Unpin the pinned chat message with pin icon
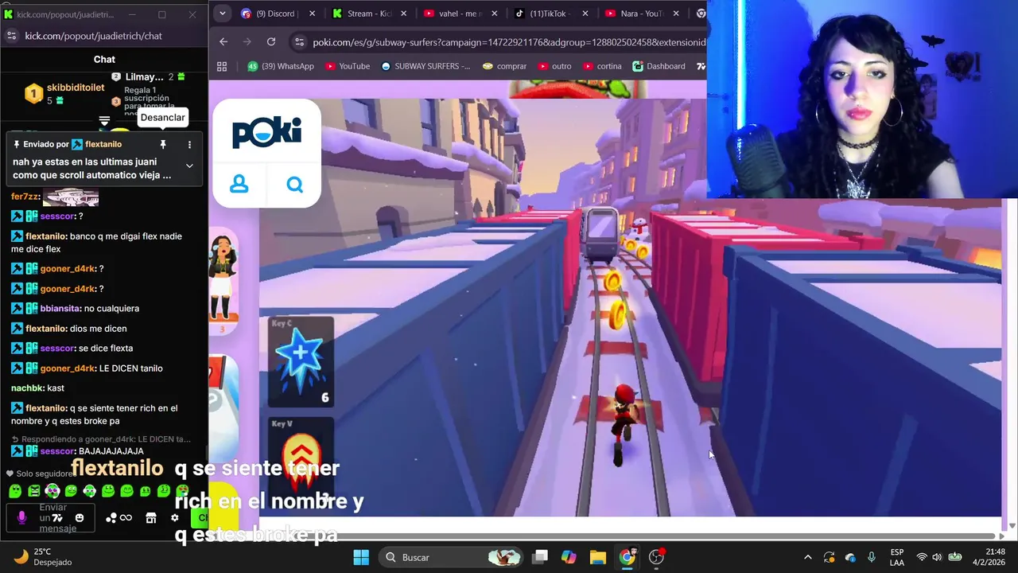 tap(163, 144)
